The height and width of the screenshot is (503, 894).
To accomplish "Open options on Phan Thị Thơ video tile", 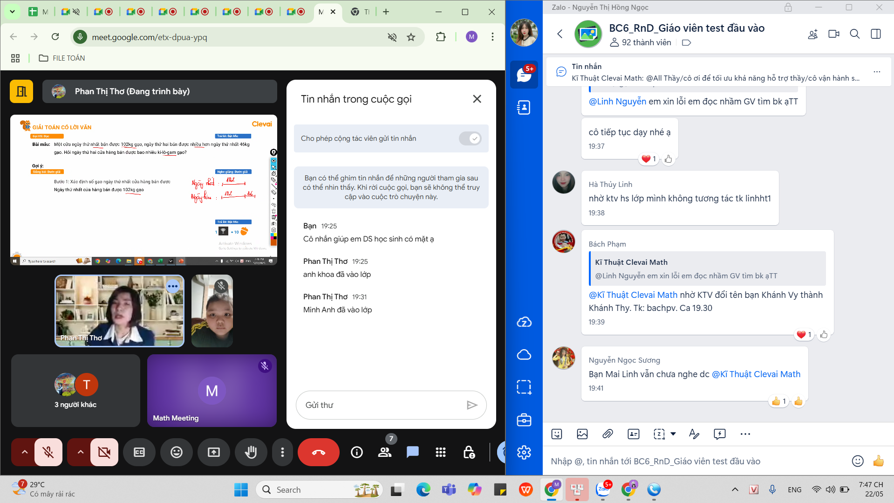I will pyautogui.click(x=173, y=286).
